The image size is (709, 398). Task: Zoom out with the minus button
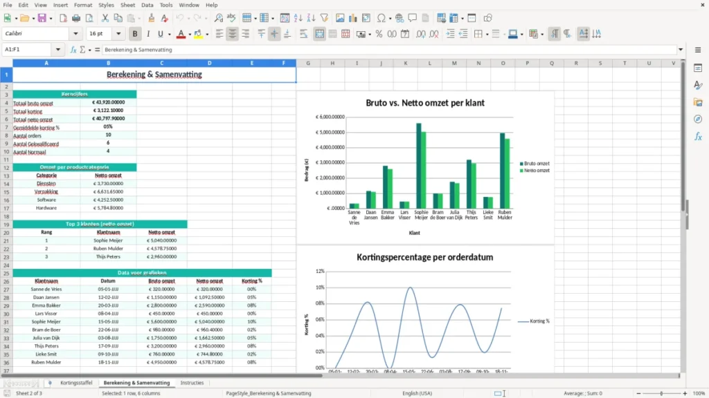(638, 393)
